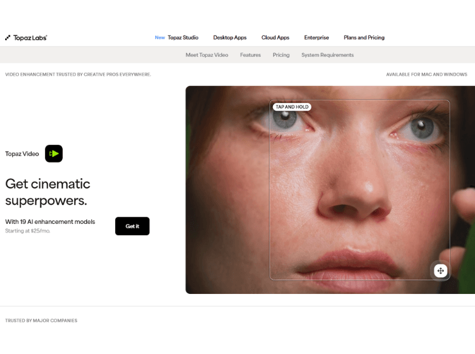Expand the Cloud Apps menu
This screenshot has width=475, height=354.
click(x=275, y=37)
